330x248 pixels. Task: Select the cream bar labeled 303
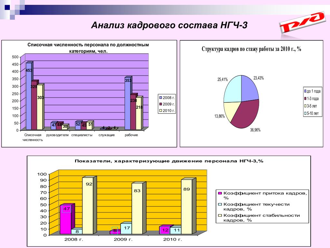point(40,107)
